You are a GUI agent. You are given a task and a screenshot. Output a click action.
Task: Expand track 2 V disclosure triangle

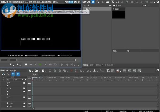click(x=8, y=86)
